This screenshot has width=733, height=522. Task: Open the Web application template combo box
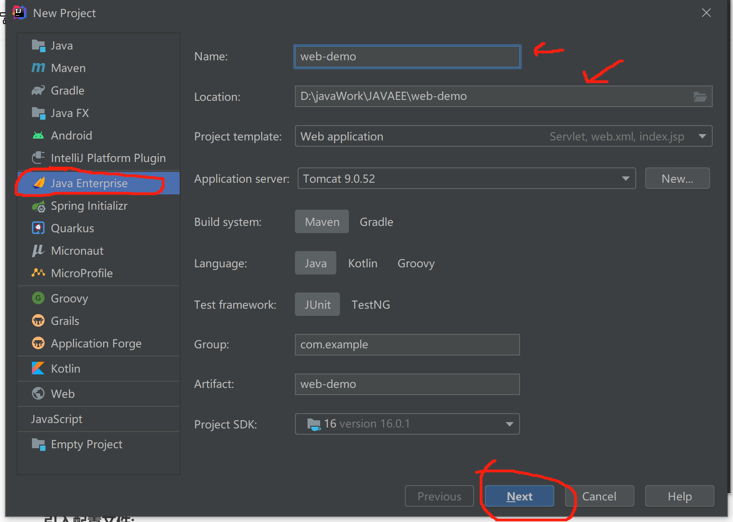[503, 136]
